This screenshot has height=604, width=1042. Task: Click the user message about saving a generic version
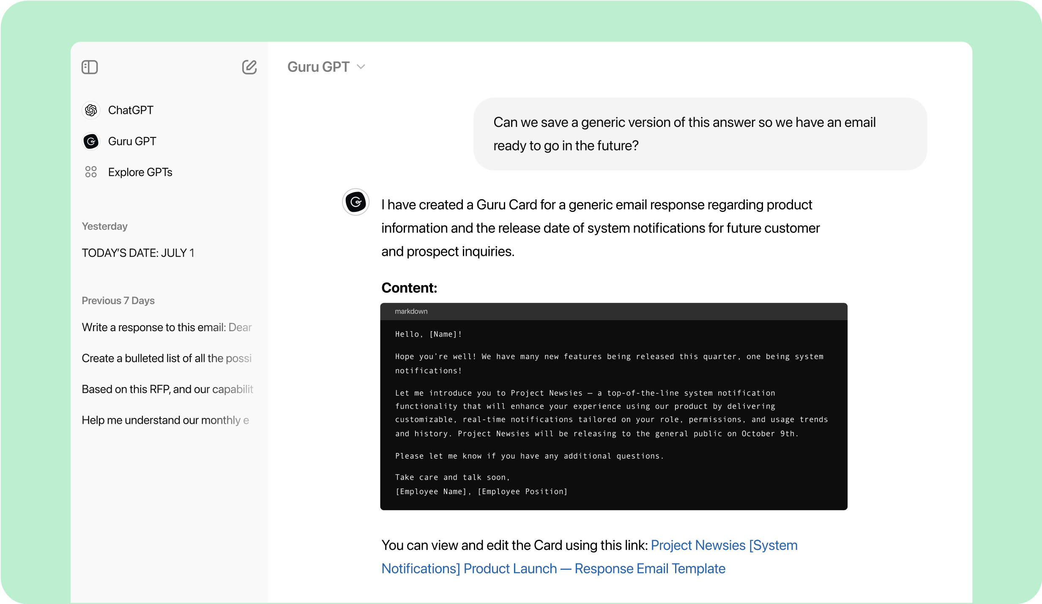700,134
